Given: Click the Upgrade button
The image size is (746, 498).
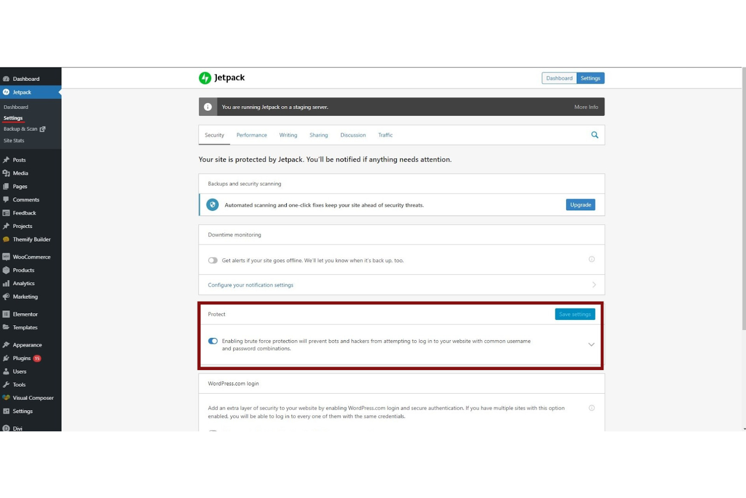Looking at the screenshot, I should point(580,205).
